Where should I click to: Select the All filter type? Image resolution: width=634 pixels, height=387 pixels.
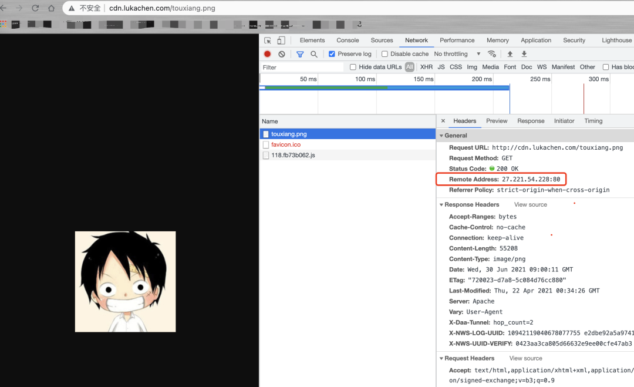pos(410,67)
